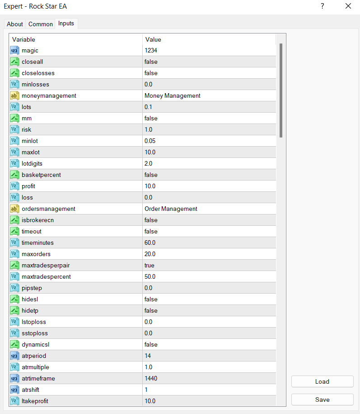
Task: Select the minlot value 0.05
Action: pyautogui.click(x=209, y=141)
